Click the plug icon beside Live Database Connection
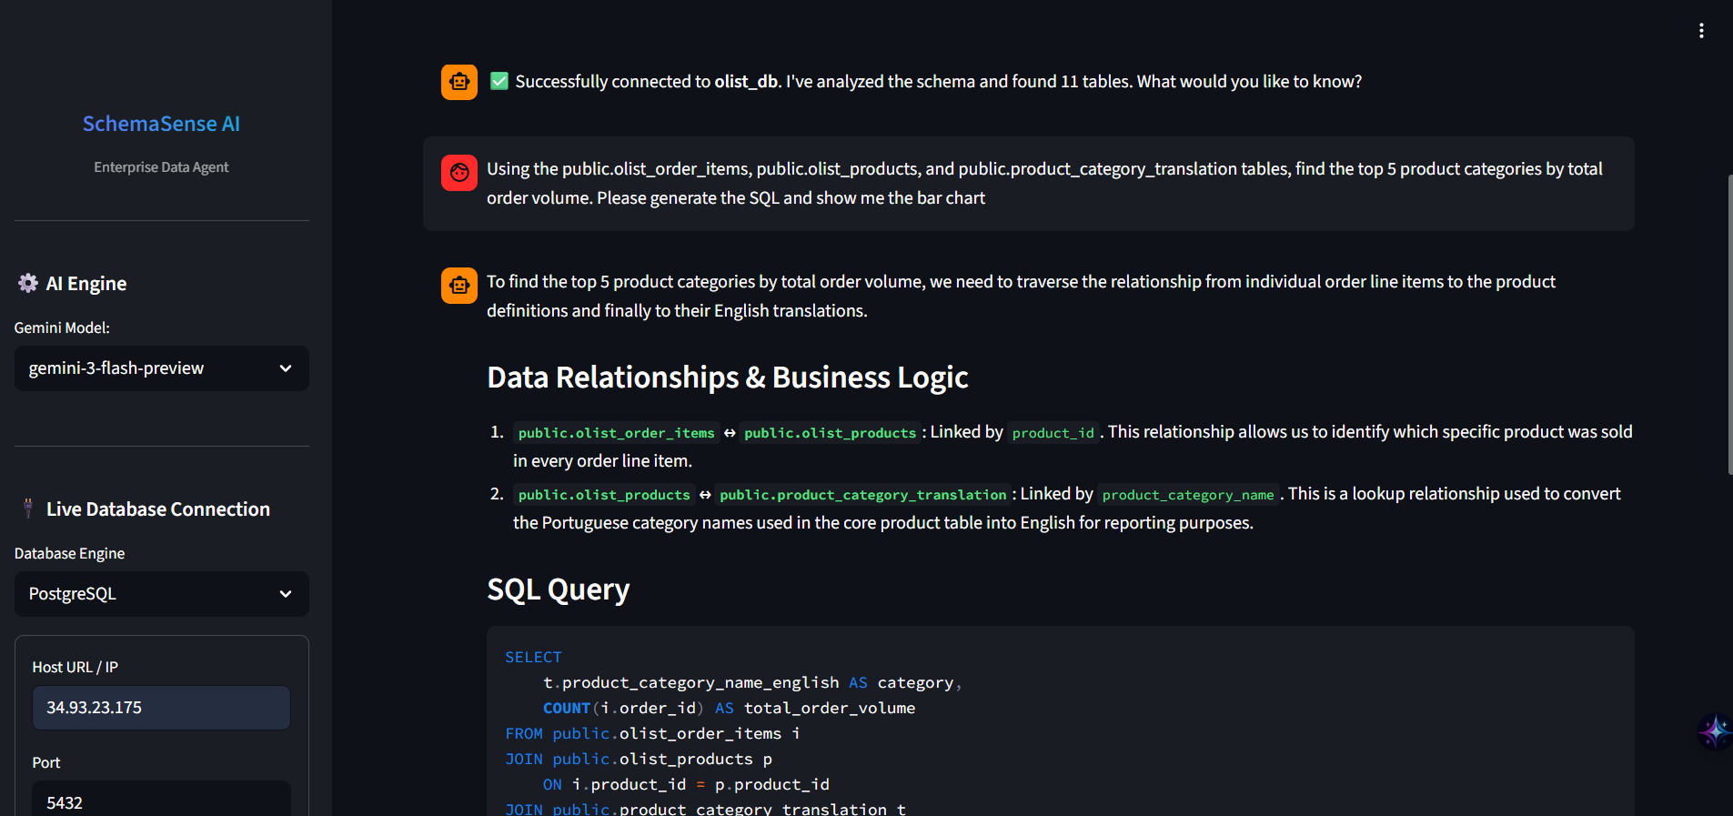 pos(28,509)
